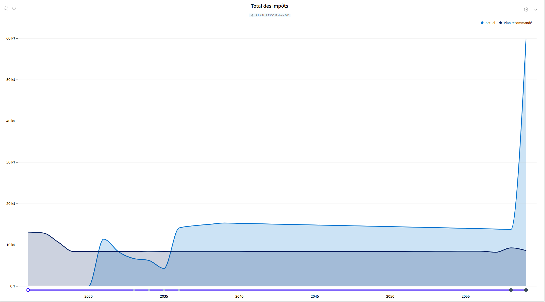The image size is (545, 302).
Task: Click the chart analysis magnifier icon
Action: pyautogui.click(x=6, y=8)
